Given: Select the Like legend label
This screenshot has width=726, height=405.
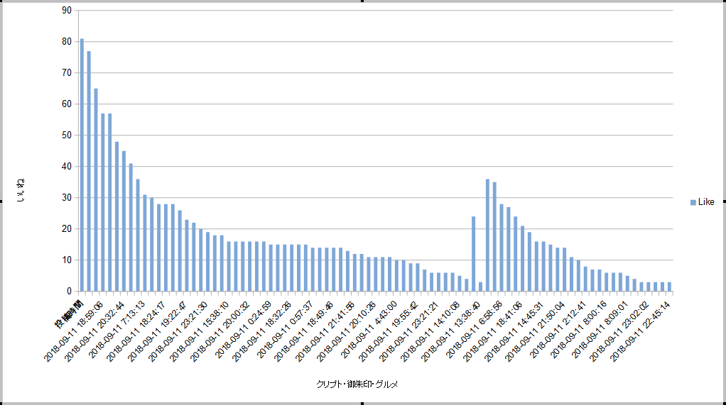Looking at the screenshot, I should tap(706, 203).
